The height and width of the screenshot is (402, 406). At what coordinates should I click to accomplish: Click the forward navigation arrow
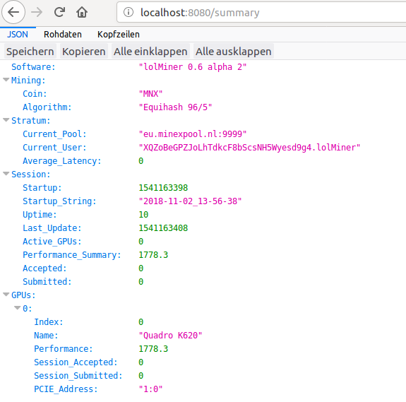pos(37,12)
